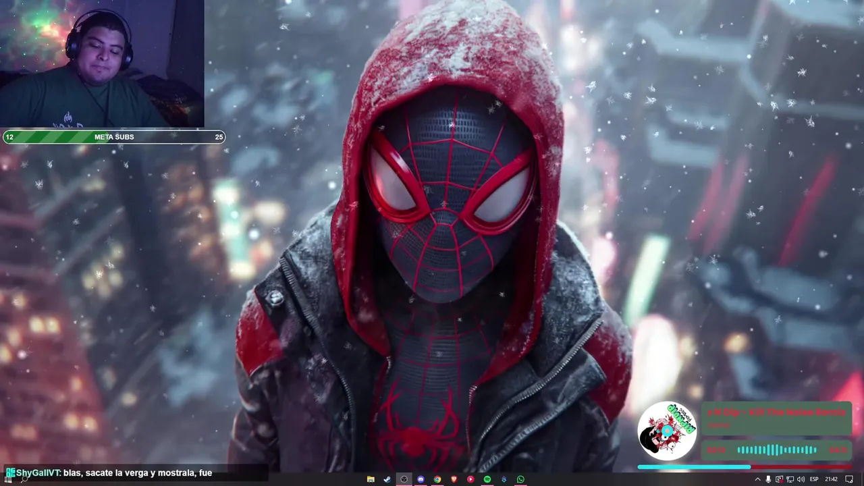The height and width of the screenshot is (486, 864).
Task: Click the song playback progress bar
Action: 744,466
